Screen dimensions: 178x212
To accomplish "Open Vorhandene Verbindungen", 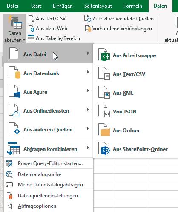I will coord(118,29).
